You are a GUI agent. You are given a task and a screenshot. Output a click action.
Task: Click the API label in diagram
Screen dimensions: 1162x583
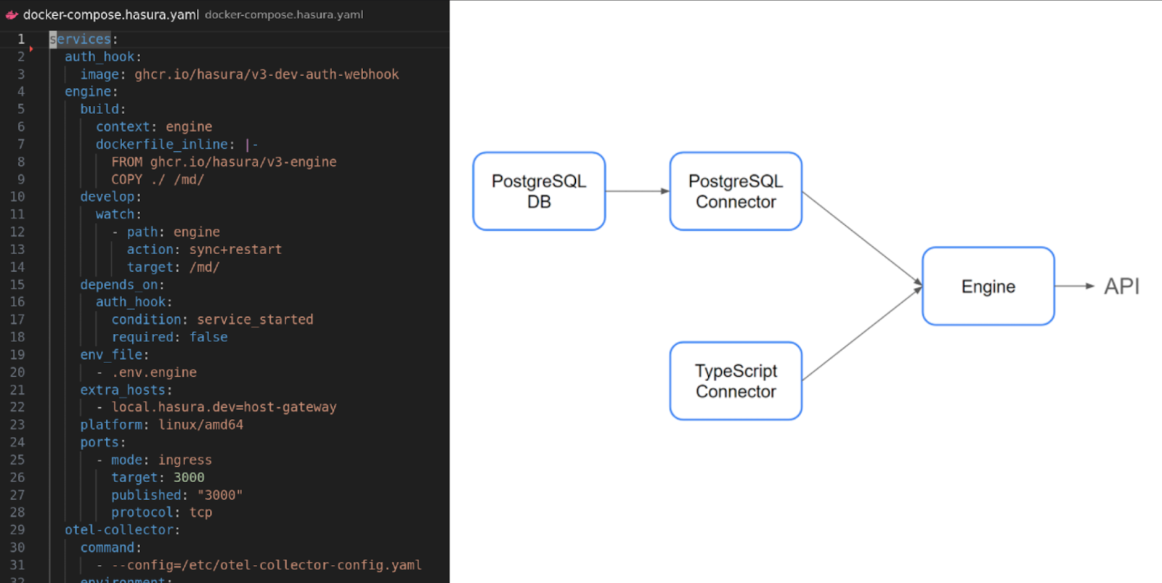[1121, 286]
